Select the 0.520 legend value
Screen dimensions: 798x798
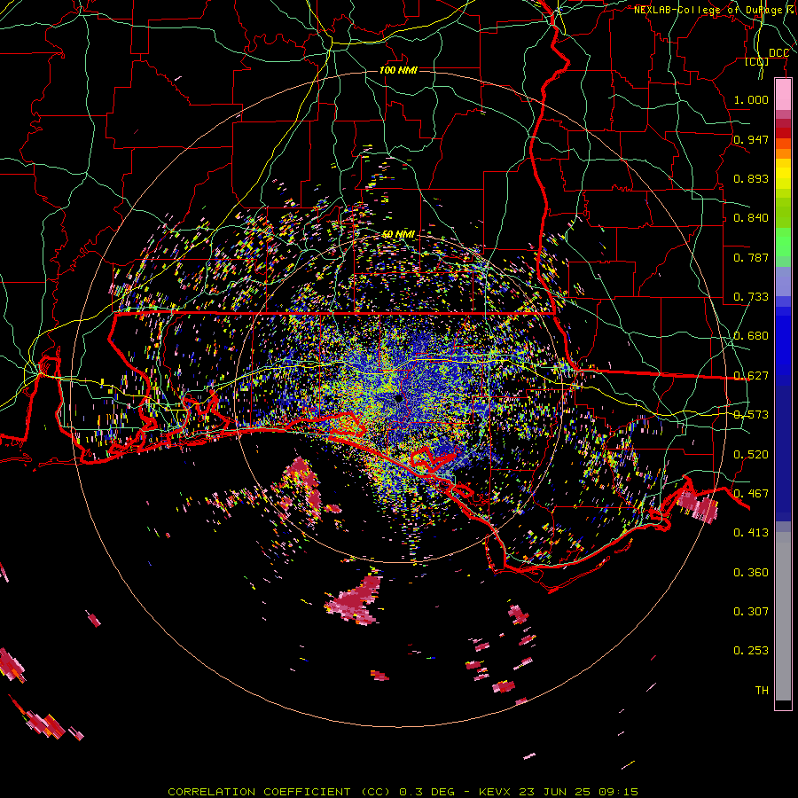[x=751, y=455]
